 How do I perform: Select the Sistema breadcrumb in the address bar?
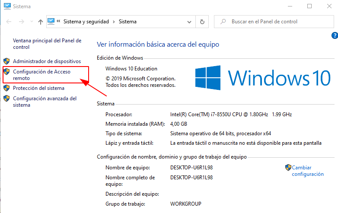pos(128,22)
